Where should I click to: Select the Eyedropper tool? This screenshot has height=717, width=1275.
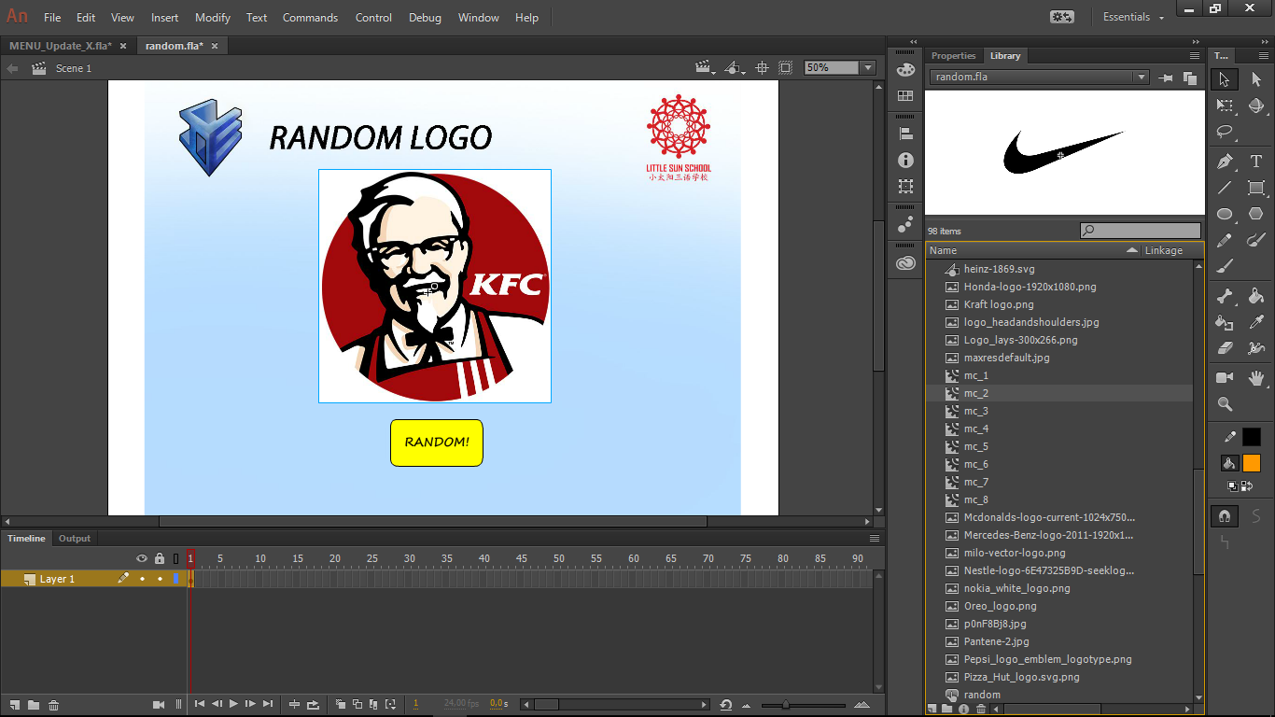[x=1256, y=323]
